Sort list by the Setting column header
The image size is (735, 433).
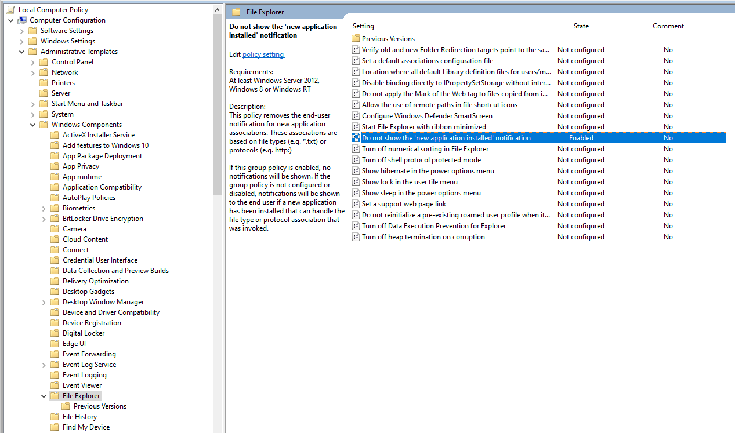[450, 26]
